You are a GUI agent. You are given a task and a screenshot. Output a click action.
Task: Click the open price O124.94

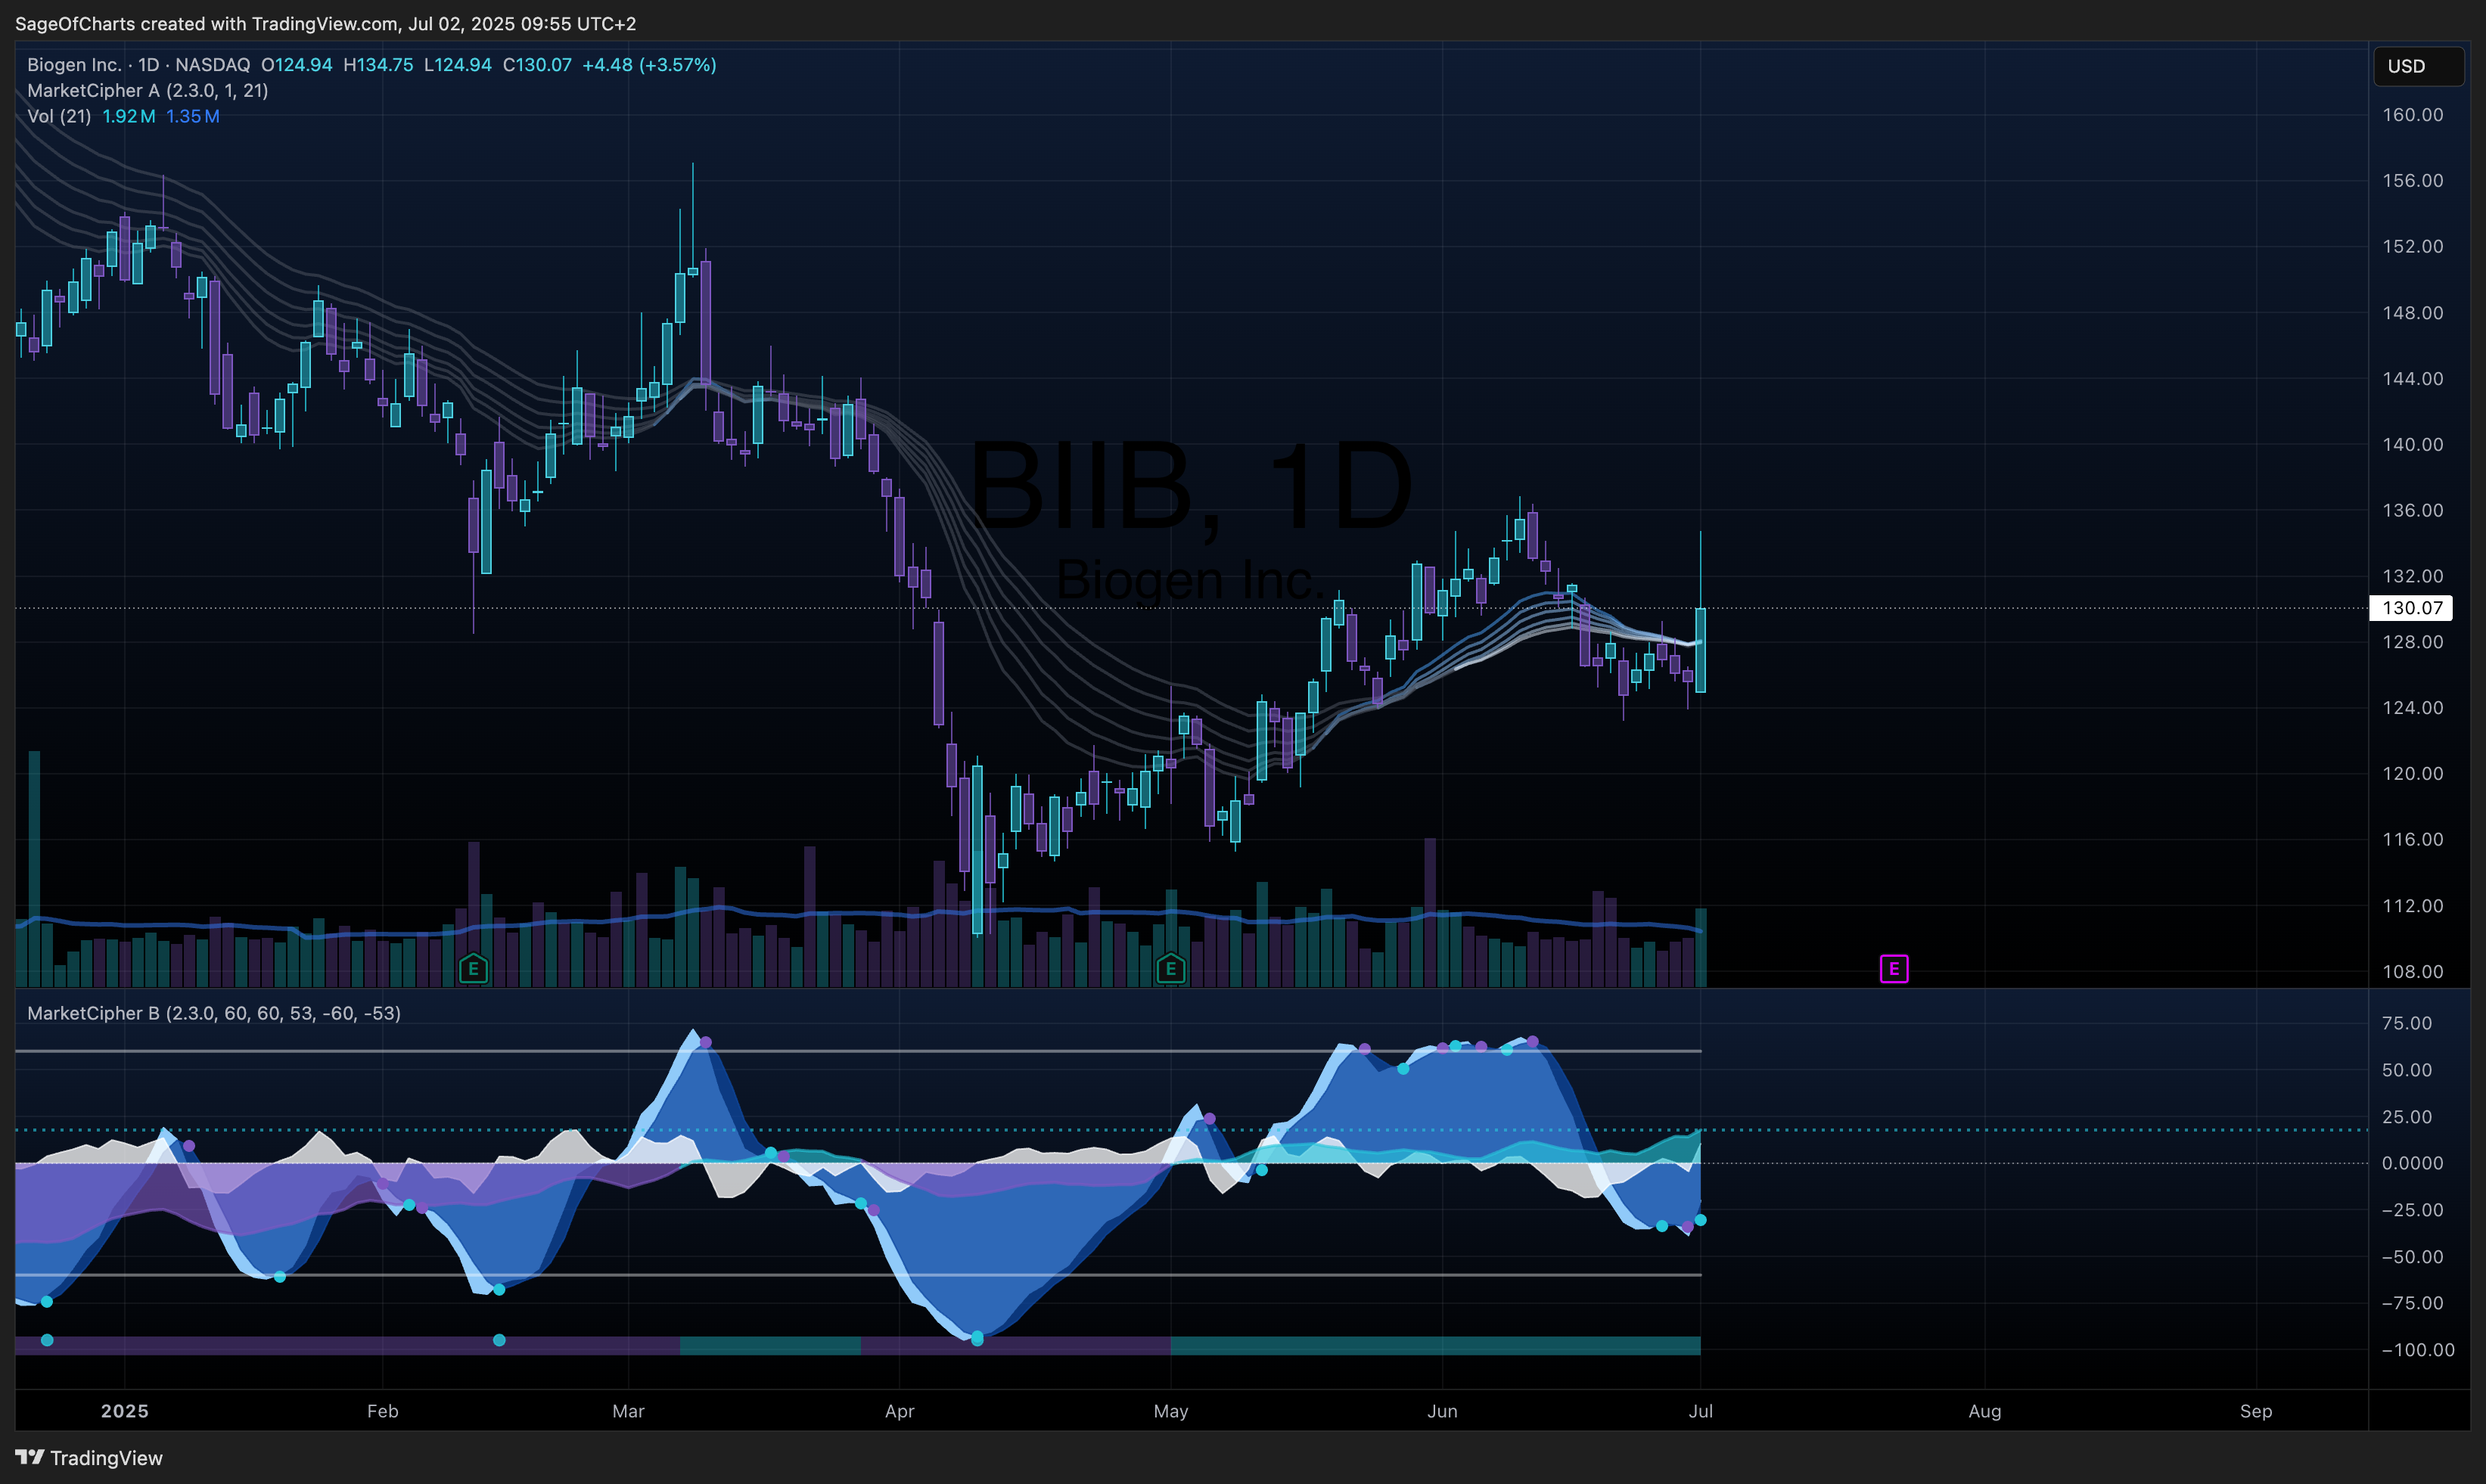coord(297,65)
